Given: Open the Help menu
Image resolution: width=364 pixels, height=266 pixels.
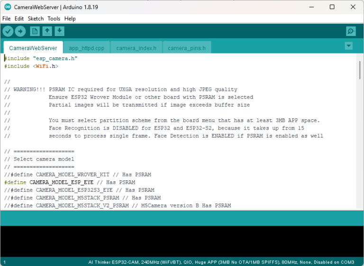Looking at the screenshot, I should tap(70, 18).
